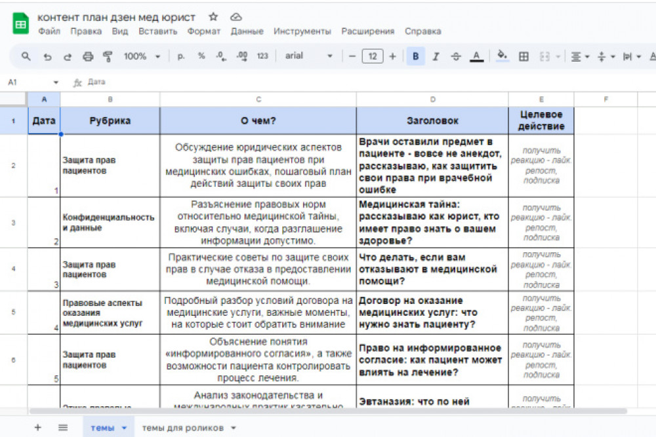
Task: Open the Расширения menu
Action: [x=368, y=31]
